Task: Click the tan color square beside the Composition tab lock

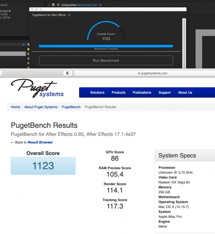Action: 53,5
